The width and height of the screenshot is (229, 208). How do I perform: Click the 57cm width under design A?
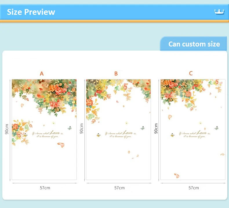click(x=45, y=188)
